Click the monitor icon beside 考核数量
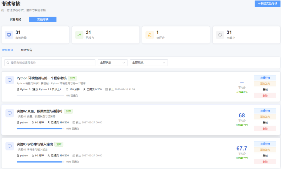This screenshot has width=281, height=169. pyautogui.click(x=9, y=35)
